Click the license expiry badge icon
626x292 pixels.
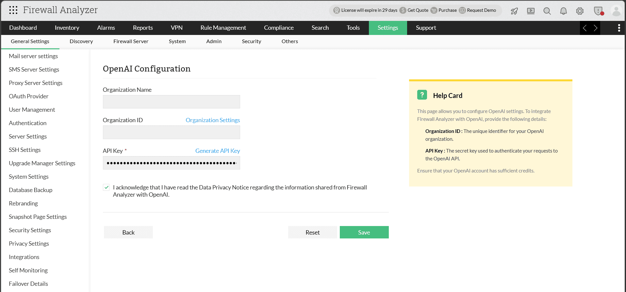pos(337,10)
